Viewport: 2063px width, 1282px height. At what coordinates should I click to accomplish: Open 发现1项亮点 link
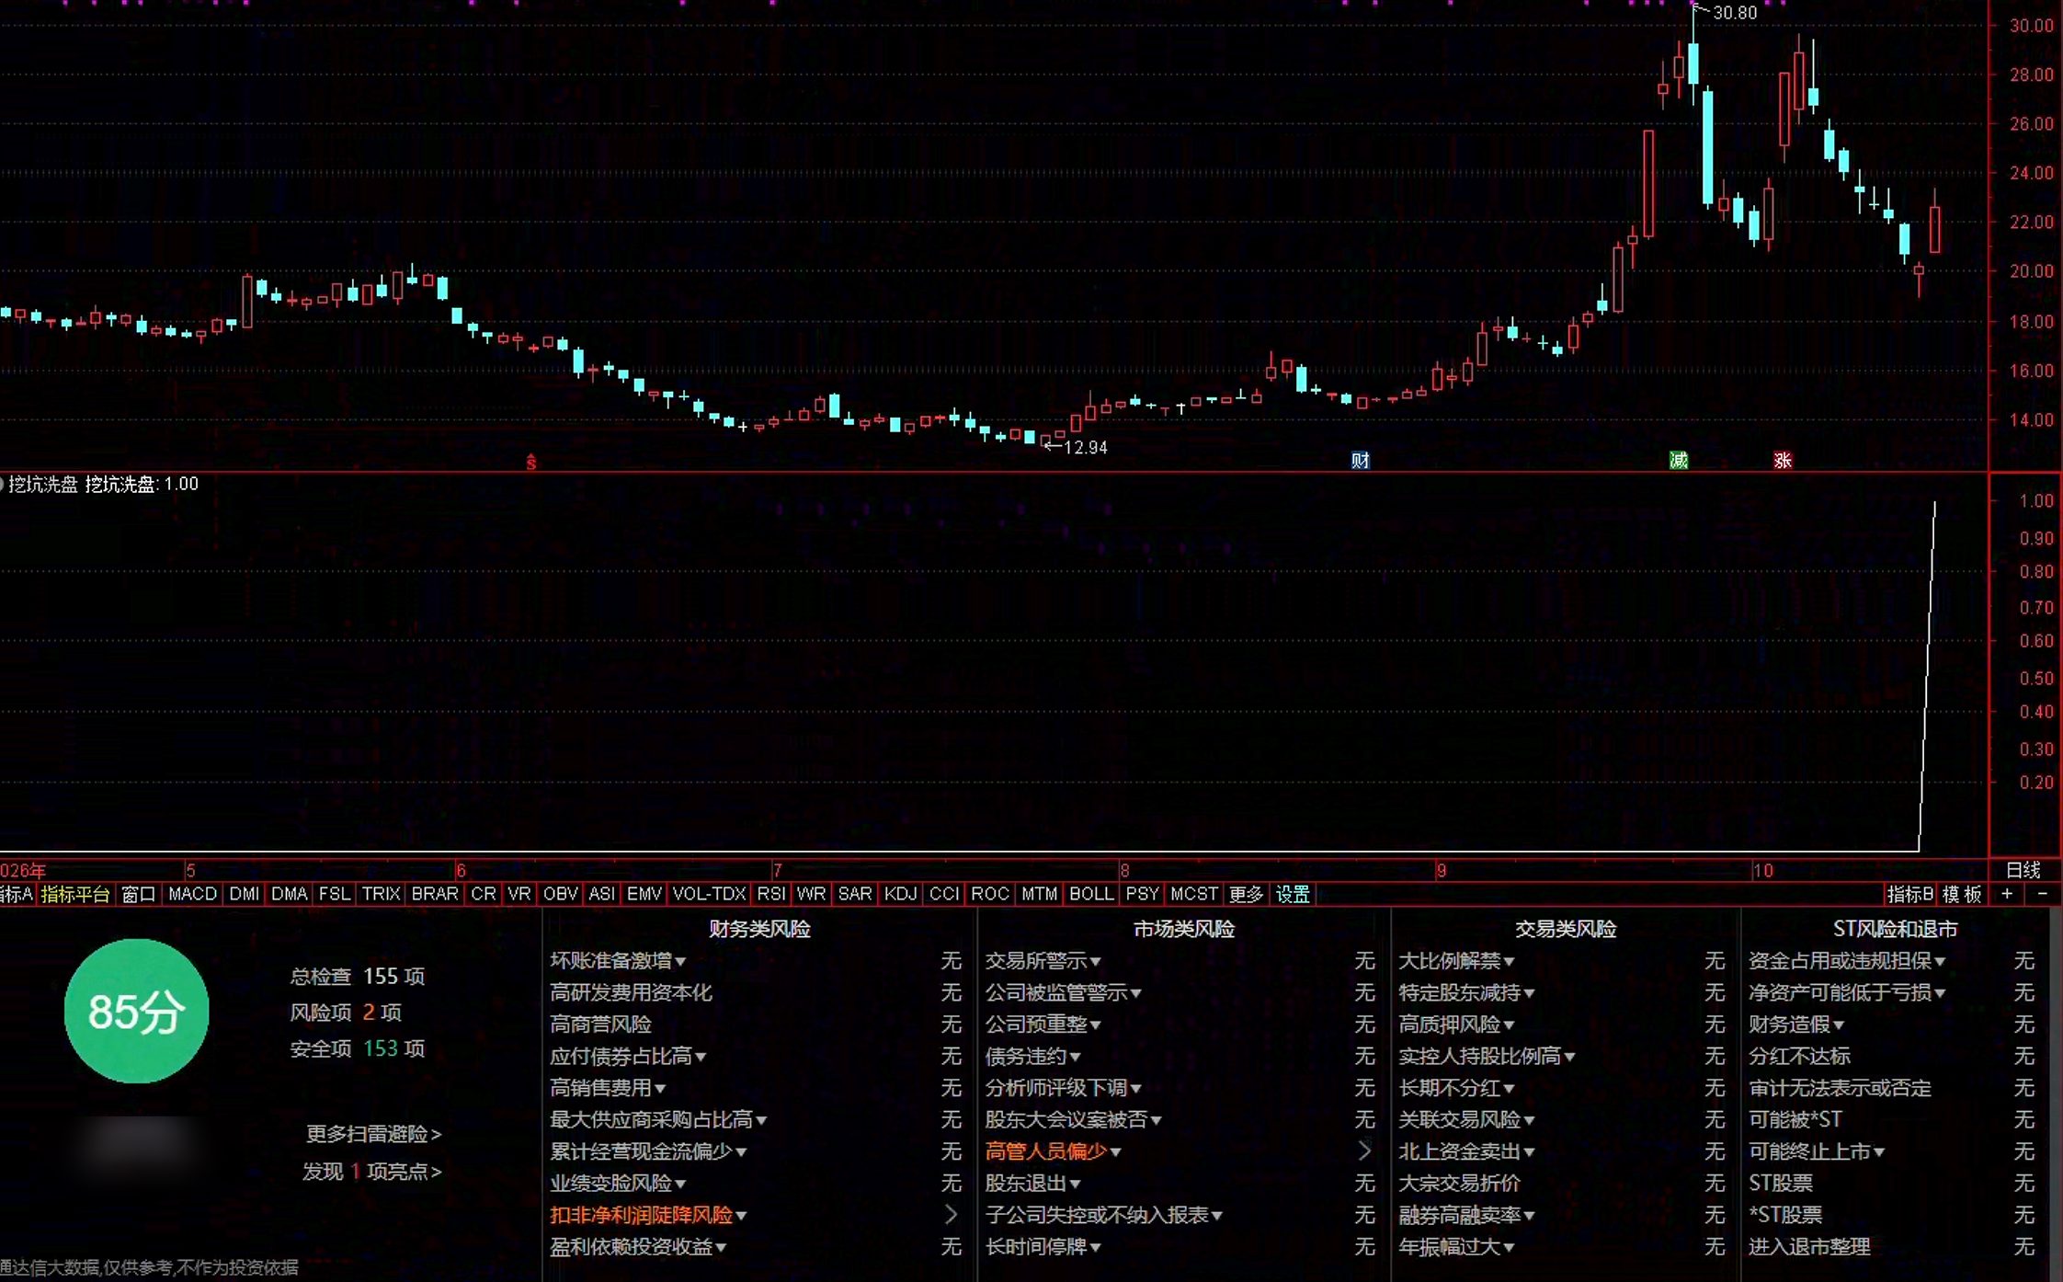(372, 1172)
